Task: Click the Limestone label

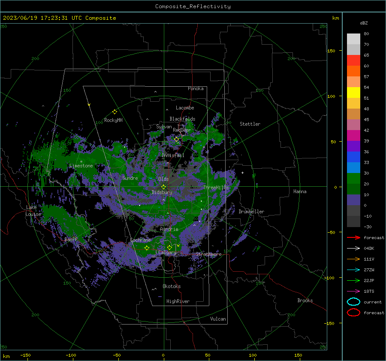Action: pos(81,166)
